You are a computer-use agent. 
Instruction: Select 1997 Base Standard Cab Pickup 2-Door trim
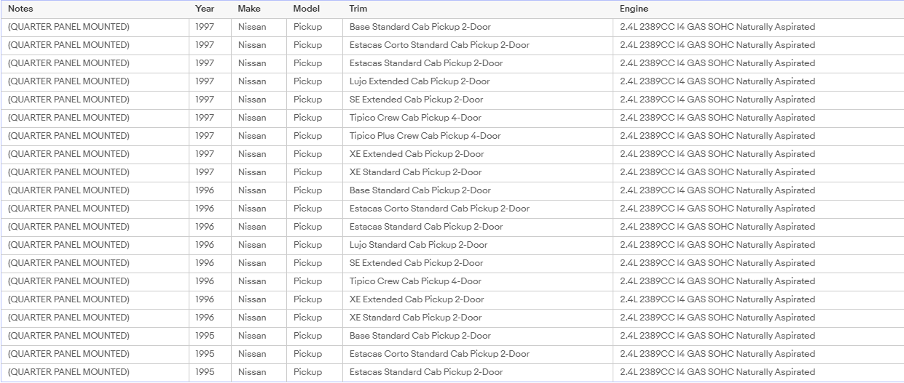pyautogui.click(x=420, y=27)
